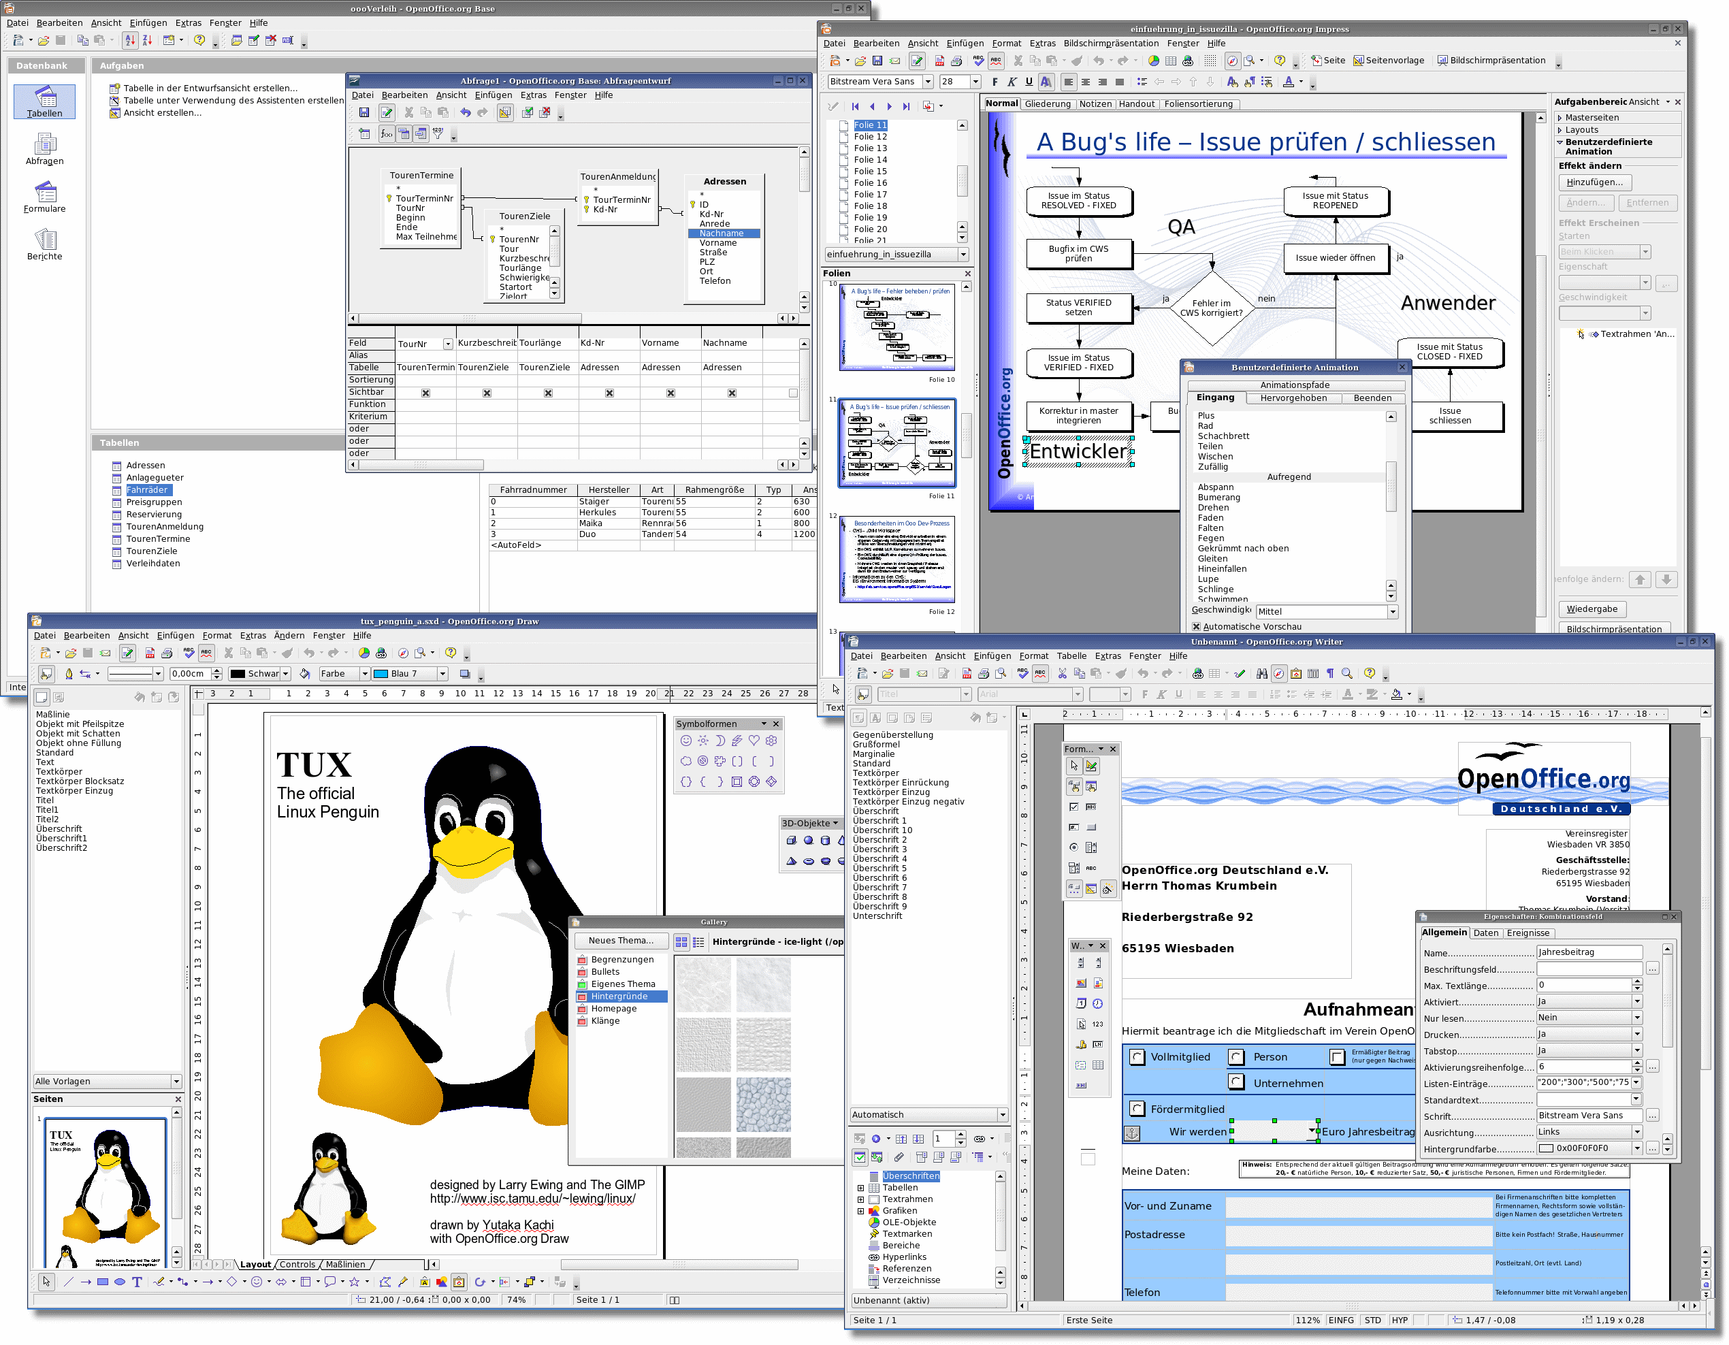Open the Alle Vorlagen dropdown in Draw

click(x=176, y=1082)
